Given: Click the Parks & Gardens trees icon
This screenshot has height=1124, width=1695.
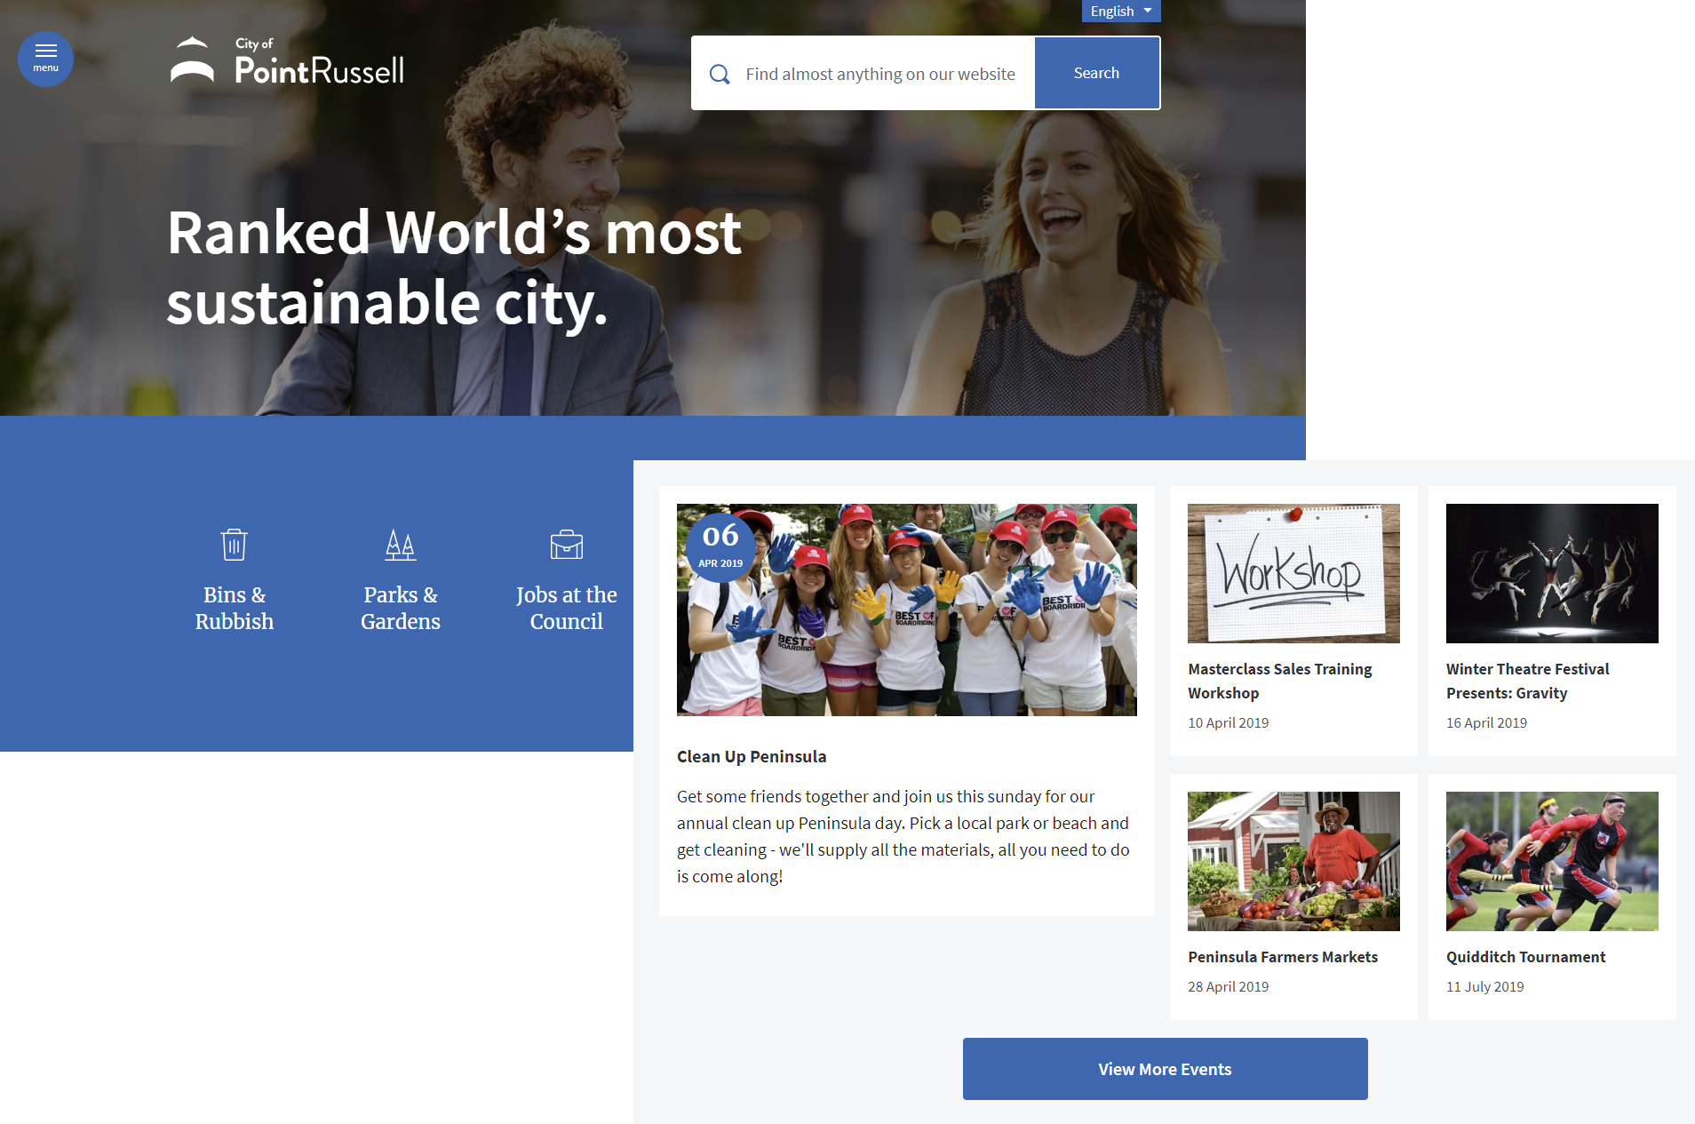Looking at the screenshot, I should (400, 545).
